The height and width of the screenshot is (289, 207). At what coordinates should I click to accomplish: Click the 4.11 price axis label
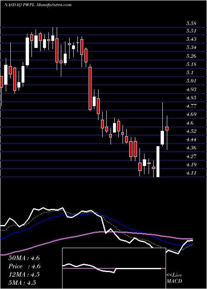coord(191,173)
